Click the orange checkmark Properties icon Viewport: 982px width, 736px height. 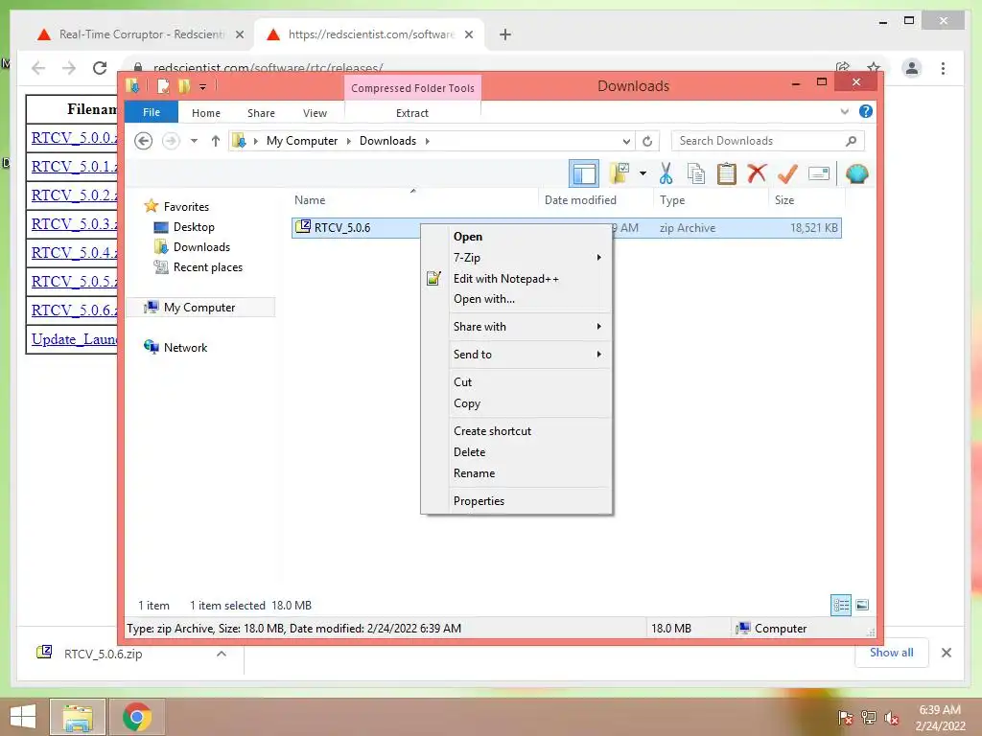tap(787, 173)
